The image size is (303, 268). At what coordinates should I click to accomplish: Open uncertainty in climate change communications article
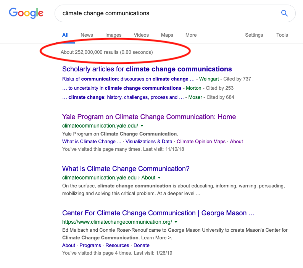[122, 88]
